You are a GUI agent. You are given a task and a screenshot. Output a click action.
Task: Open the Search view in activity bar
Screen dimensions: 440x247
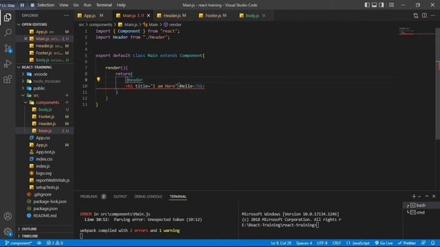pos(8,33)
